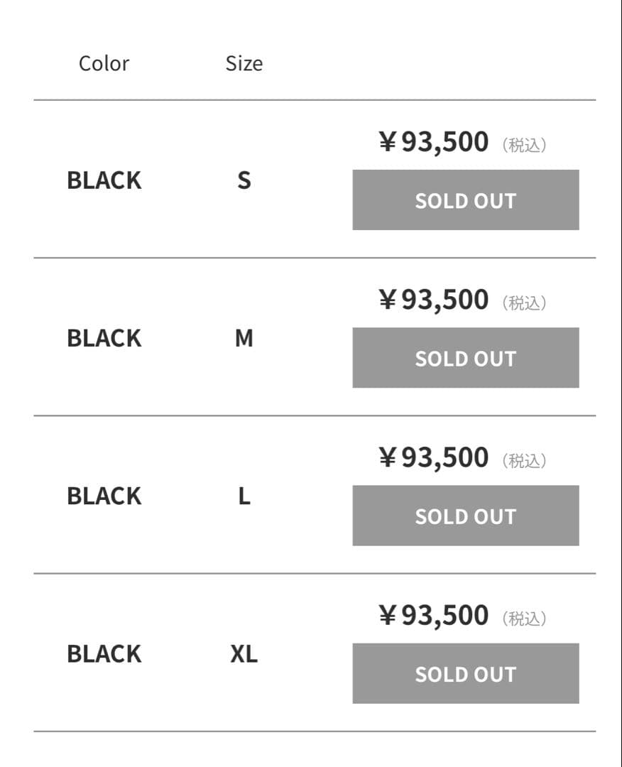
Task: Click the size S label
Action: pos(244,180)
